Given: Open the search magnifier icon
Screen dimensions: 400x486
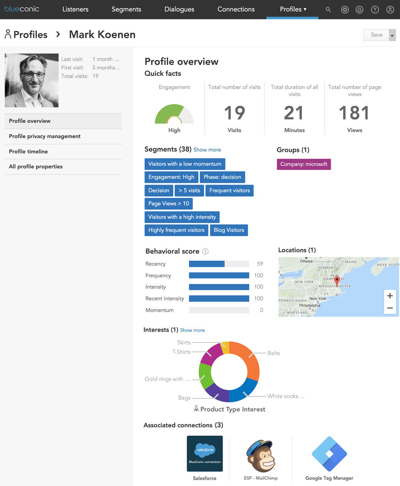Looking at the screenshot, I should (x=328, y=10).
